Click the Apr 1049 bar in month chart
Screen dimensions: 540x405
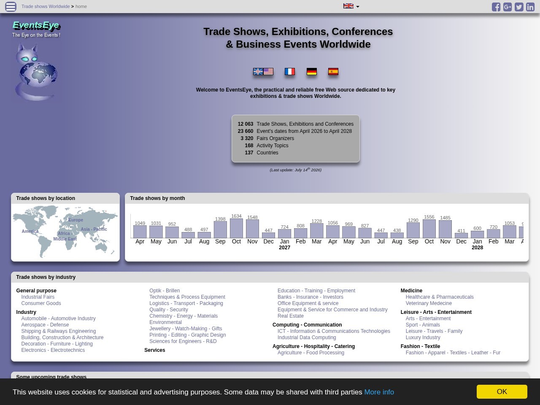140,232
